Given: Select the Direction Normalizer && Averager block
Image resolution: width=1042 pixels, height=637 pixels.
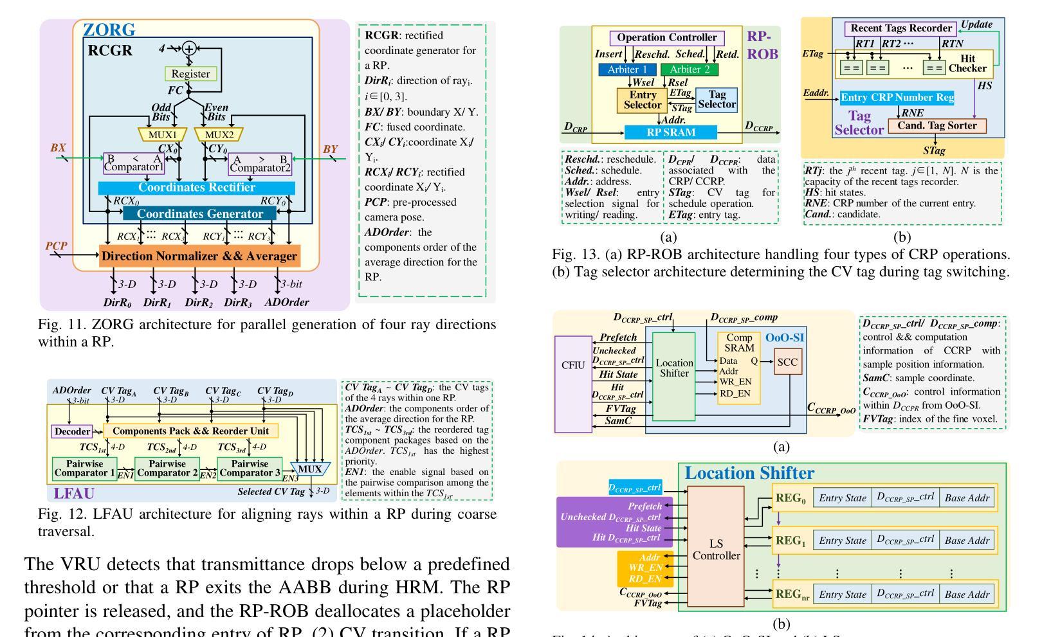Looking at the screenshot, I should point(199,256).
